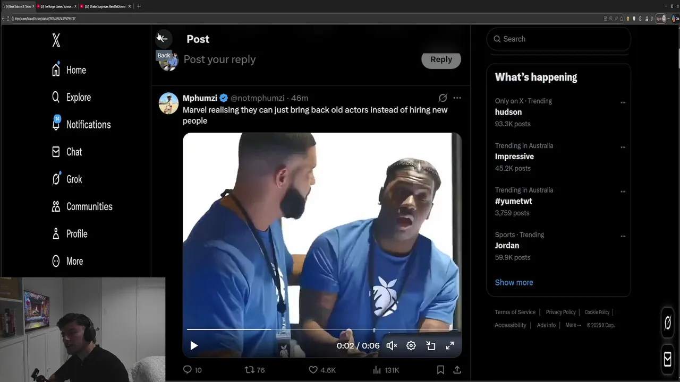Open a new browser tab with plus

click(x=139, y=6)
